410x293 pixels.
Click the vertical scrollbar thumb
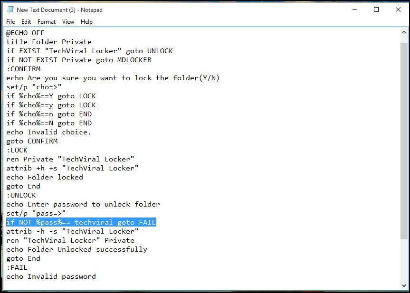coord(404,141)
